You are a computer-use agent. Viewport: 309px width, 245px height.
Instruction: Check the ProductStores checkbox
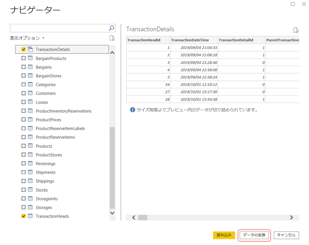tap(23, 155)
